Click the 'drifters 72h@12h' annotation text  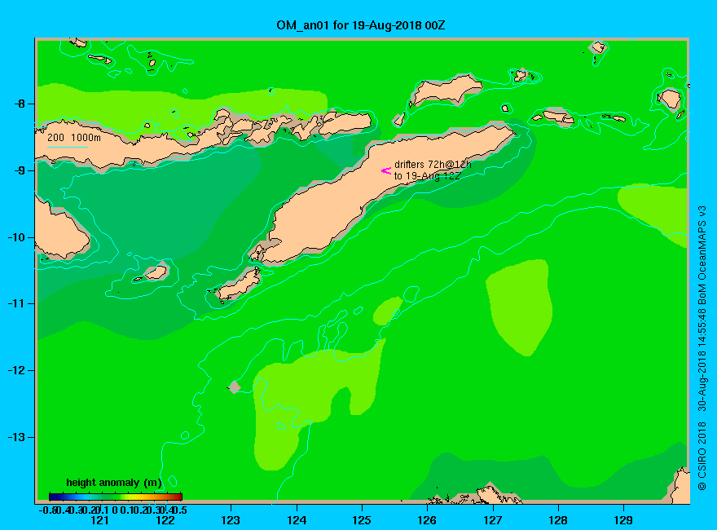pyautogui.click(x=433, y=165)
